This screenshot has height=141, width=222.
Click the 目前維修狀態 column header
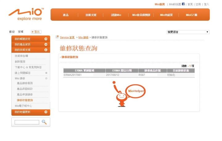pyautogui.click(x=181, y=71)
